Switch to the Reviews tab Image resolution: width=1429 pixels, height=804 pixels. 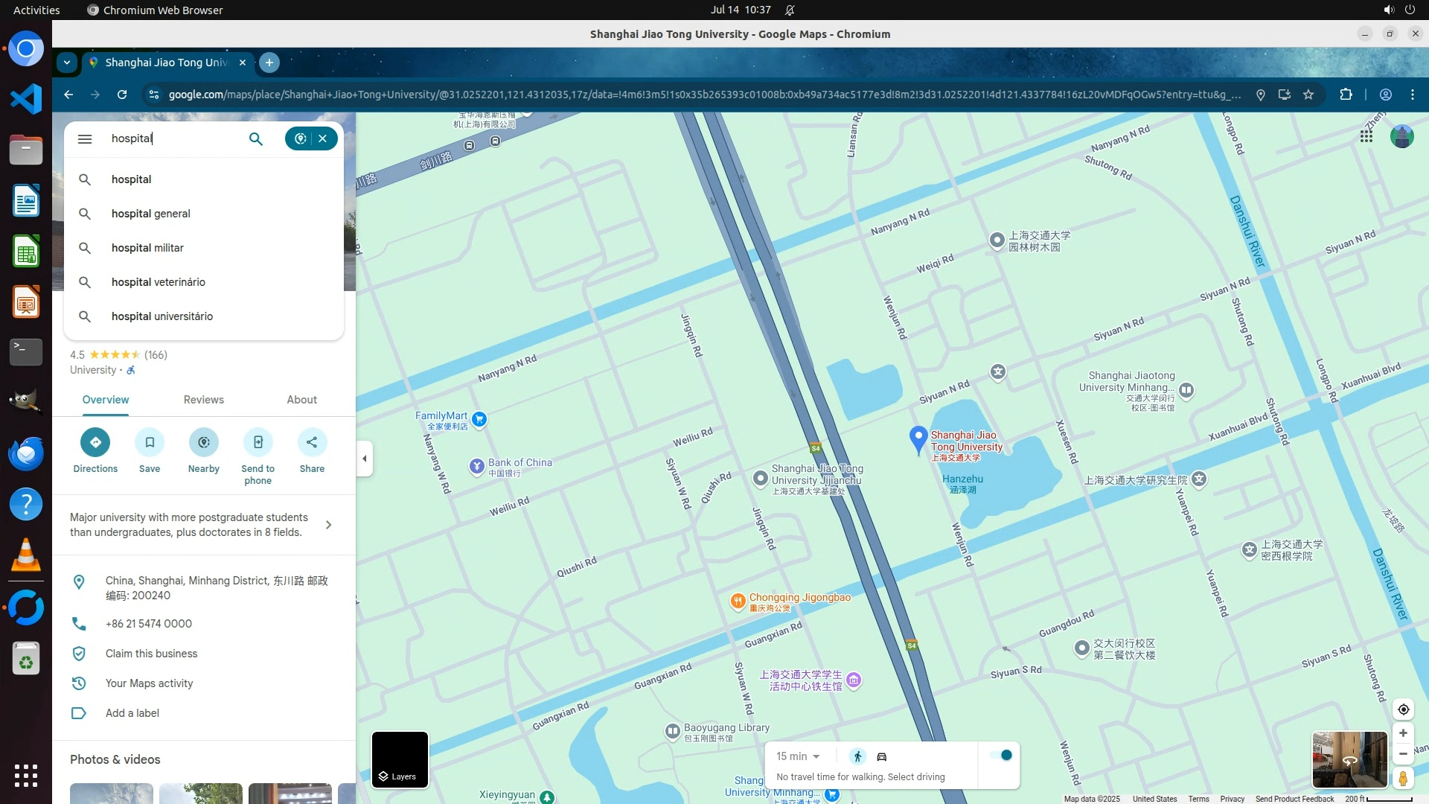coord(203,400)
